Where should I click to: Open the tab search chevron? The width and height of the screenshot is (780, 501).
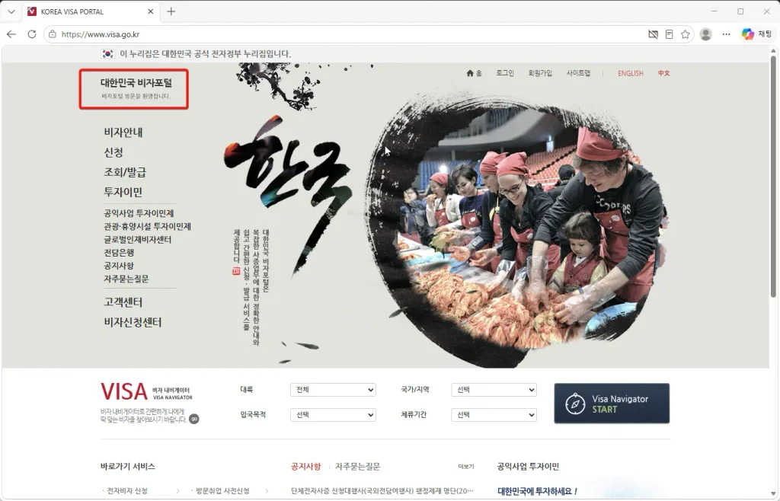[11, 11]
